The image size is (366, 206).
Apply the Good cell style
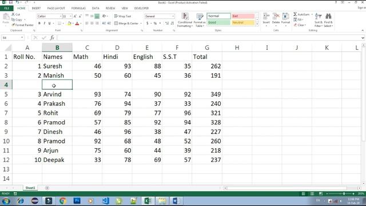(x=218, y=22)
